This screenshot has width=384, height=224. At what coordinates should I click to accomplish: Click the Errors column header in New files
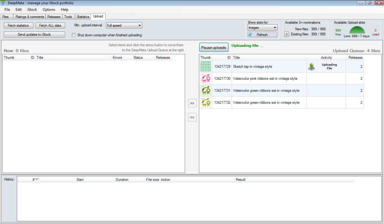117,58
